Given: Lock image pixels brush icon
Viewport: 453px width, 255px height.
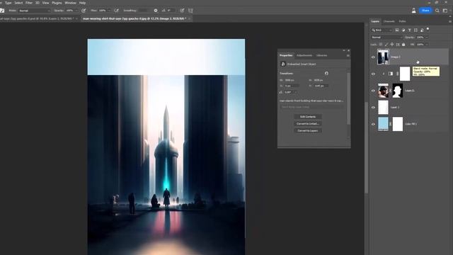Looking at the screenshot, I should (x=386, y=45).
